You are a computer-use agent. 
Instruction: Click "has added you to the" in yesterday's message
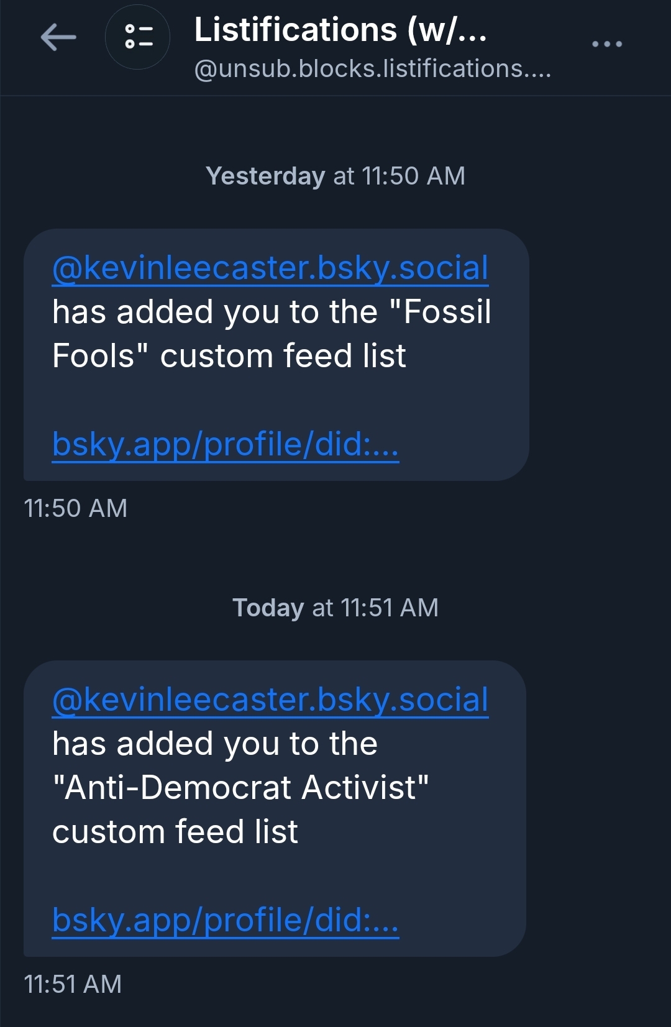214,312
